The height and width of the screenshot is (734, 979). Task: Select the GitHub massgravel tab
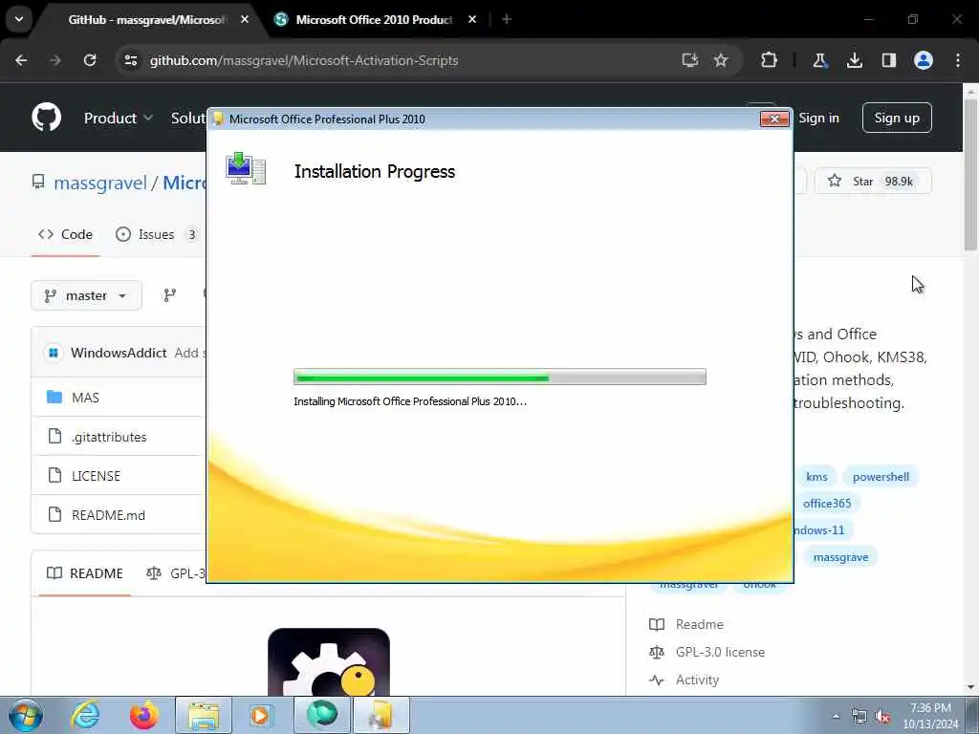point(146,19)
